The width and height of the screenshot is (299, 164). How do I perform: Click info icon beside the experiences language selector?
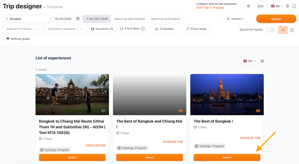[x=262, y=61]
